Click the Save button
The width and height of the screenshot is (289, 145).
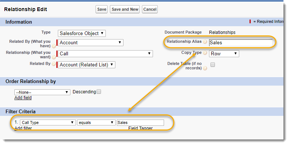(x=102, y=9)
